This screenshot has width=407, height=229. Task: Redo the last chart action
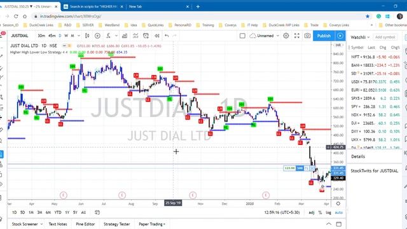[175, 36]
